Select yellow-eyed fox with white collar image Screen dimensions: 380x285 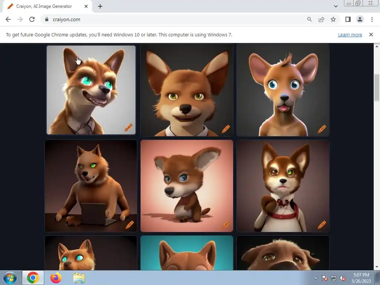[x=187, y=90]
